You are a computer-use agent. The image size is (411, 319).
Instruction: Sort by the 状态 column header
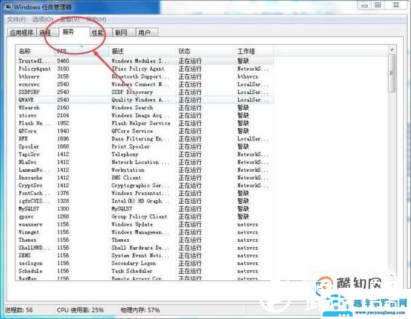point(205,51)
